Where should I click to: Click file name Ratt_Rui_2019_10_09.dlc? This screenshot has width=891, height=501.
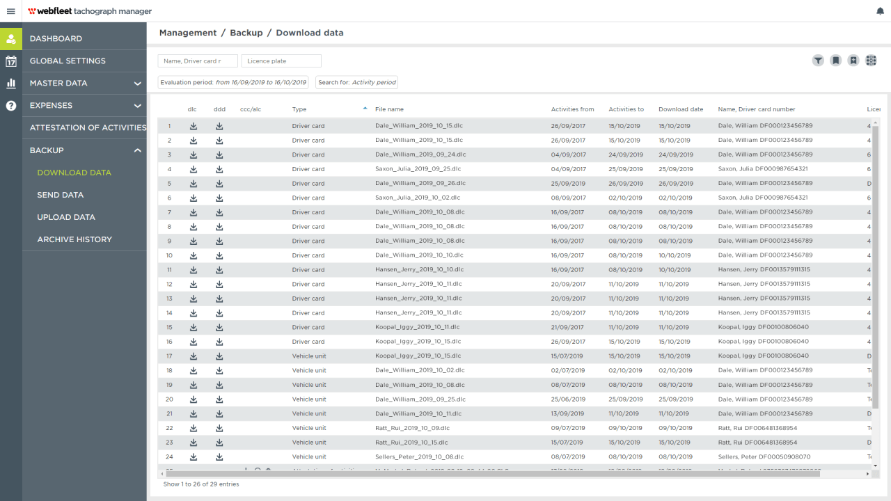tap(412, 428)
